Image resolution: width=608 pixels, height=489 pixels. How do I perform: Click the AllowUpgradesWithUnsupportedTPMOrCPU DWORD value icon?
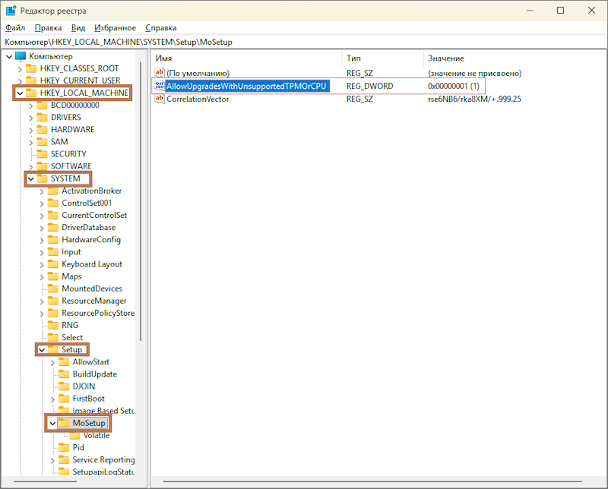point(160,87)
